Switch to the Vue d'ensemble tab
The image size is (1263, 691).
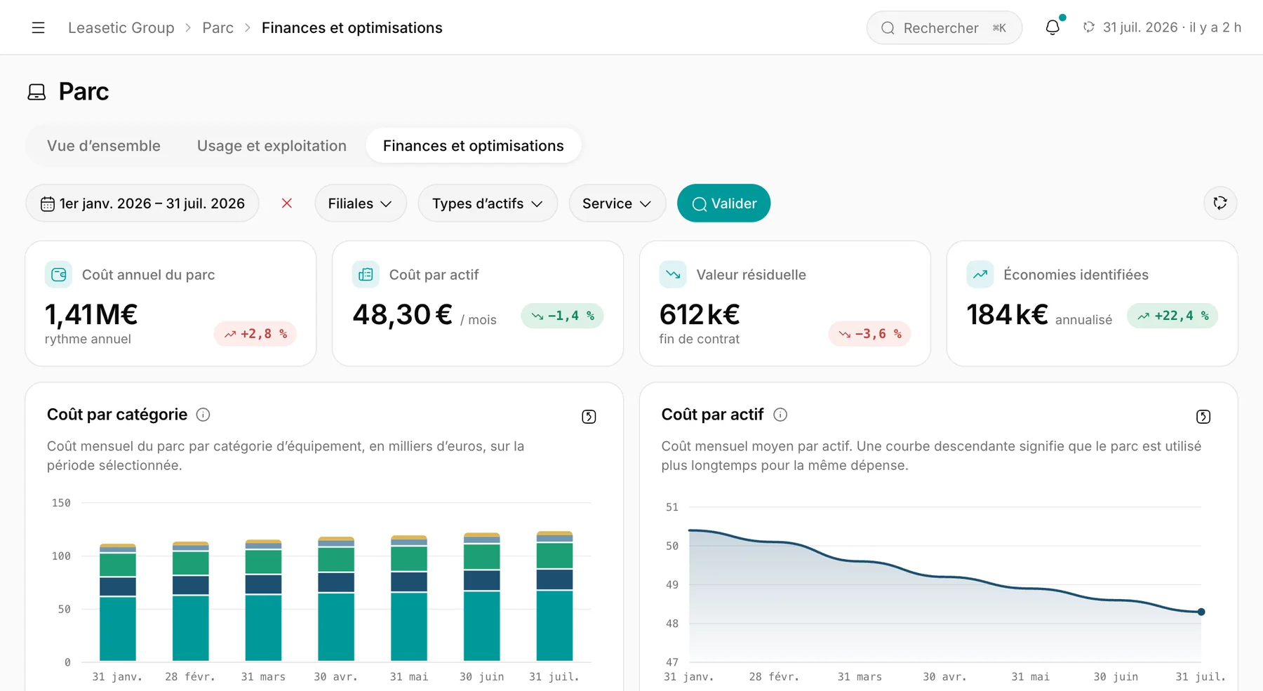104,146
